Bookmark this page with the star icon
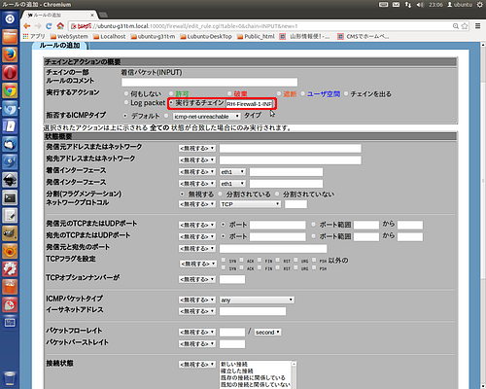 [x=465, y=26]
